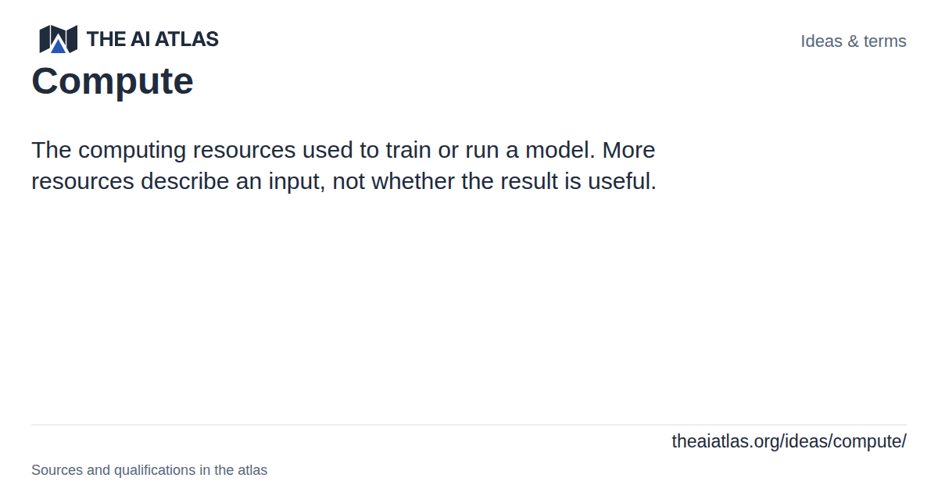938x492 pixels.
Task: Select the blue triangle in the logo
Action: click(x=59, y=46)
